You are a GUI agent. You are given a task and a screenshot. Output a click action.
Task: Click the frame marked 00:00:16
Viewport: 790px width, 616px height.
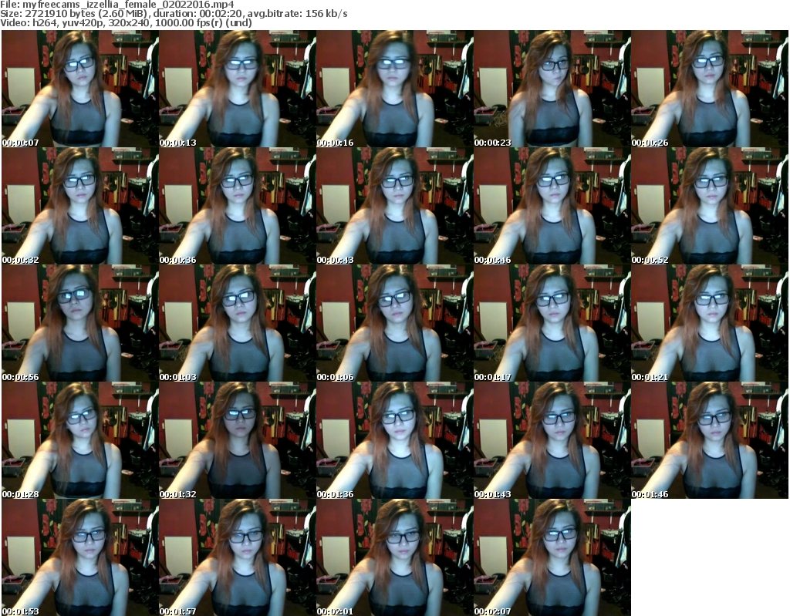coord(394,89)
